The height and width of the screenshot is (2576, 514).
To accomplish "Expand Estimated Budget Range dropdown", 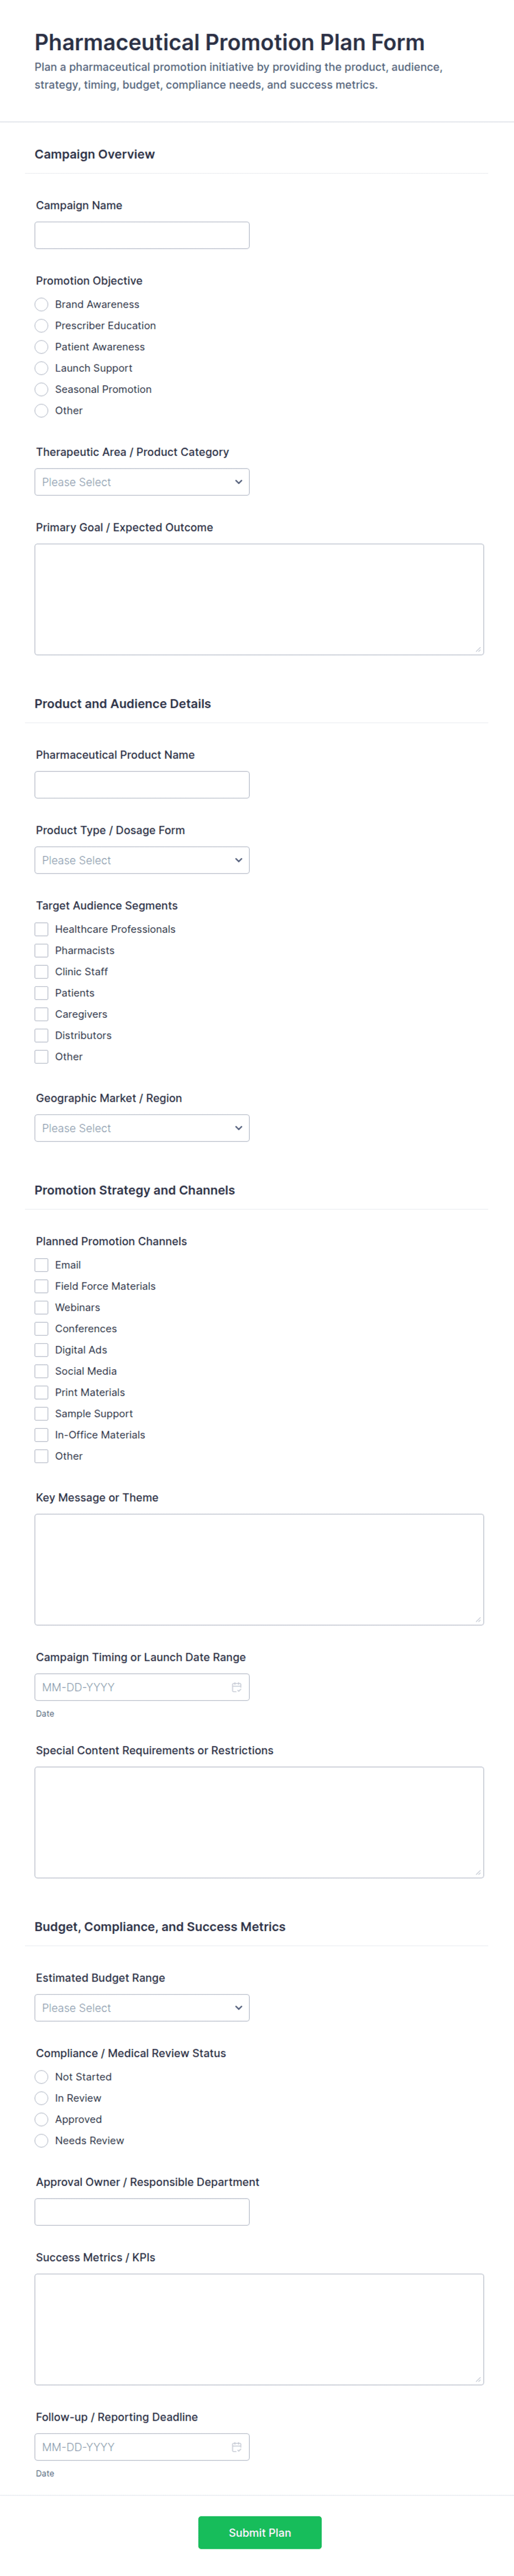I will point(142,2007).
